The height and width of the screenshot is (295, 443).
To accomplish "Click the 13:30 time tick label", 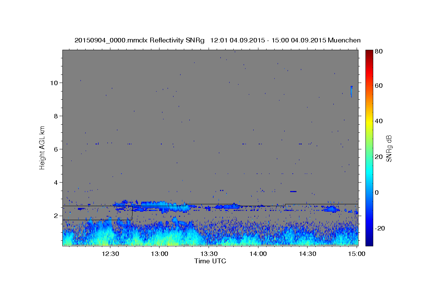I will pos(209,254).
